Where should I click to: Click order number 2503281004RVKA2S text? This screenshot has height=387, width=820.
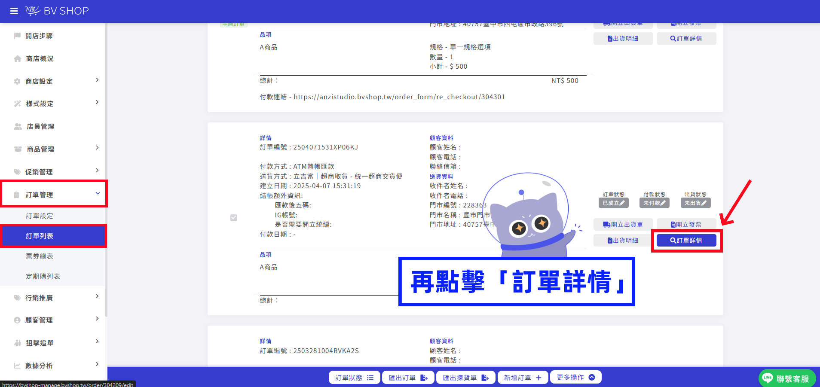coord(326,351)
